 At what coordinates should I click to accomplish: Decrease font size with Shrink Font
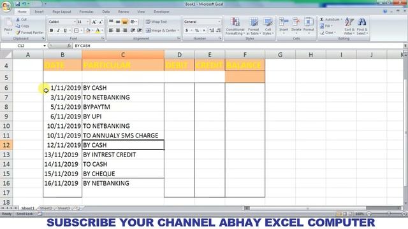pos(101,22)
